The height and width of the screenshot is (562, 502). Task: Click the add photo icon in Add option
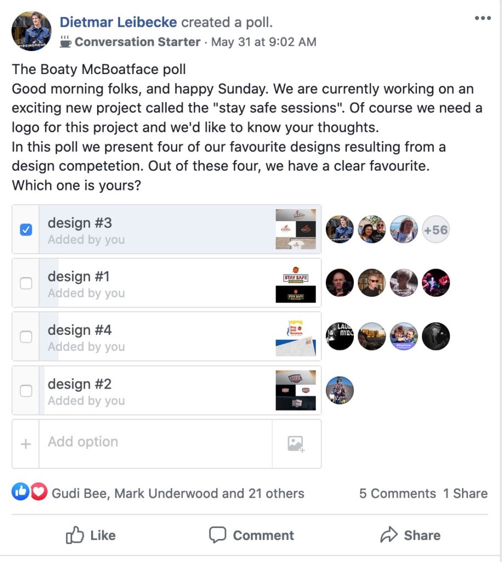pos(296,444)
